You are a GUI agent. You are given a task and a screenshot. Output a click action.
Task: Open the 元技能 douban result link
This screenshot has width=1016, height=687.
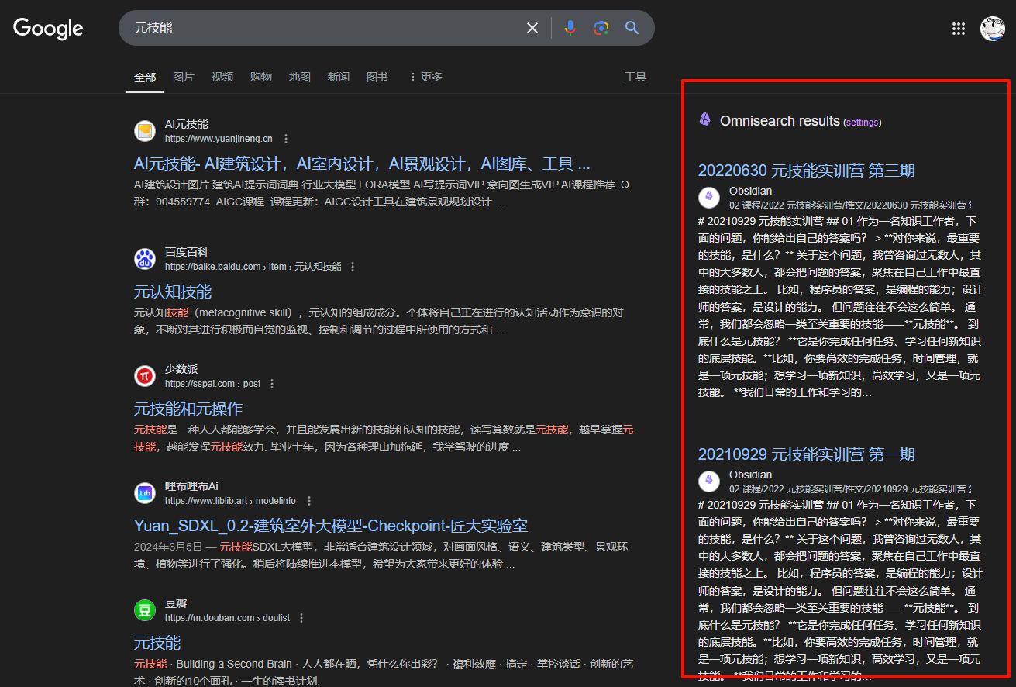[x=157, y=643]
